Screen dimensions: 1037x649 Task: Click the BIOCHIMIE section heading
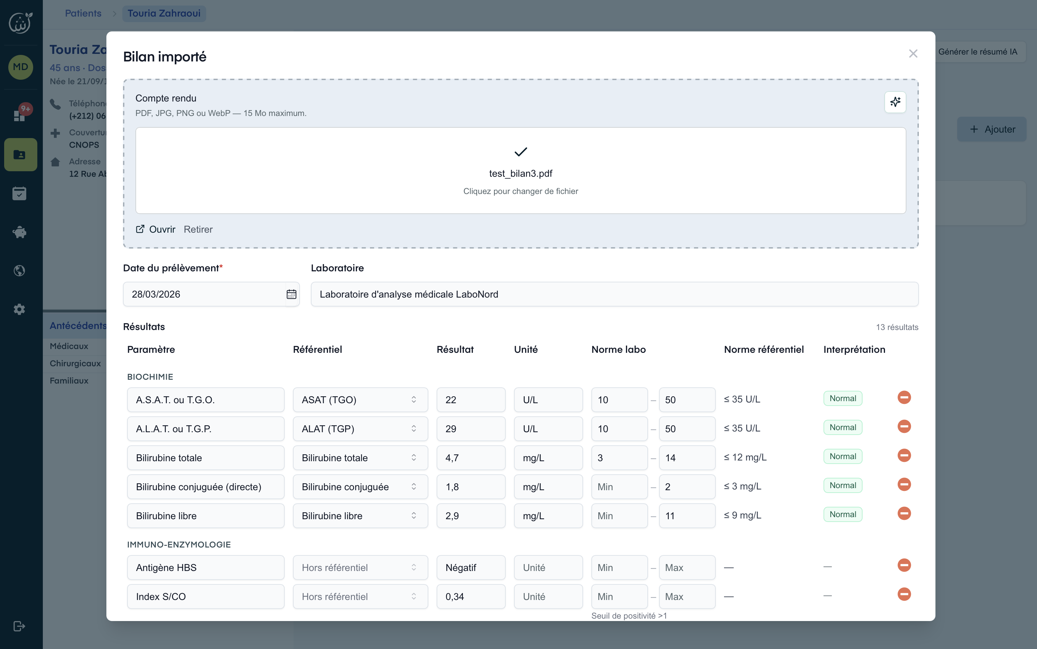tap(150, 377)
